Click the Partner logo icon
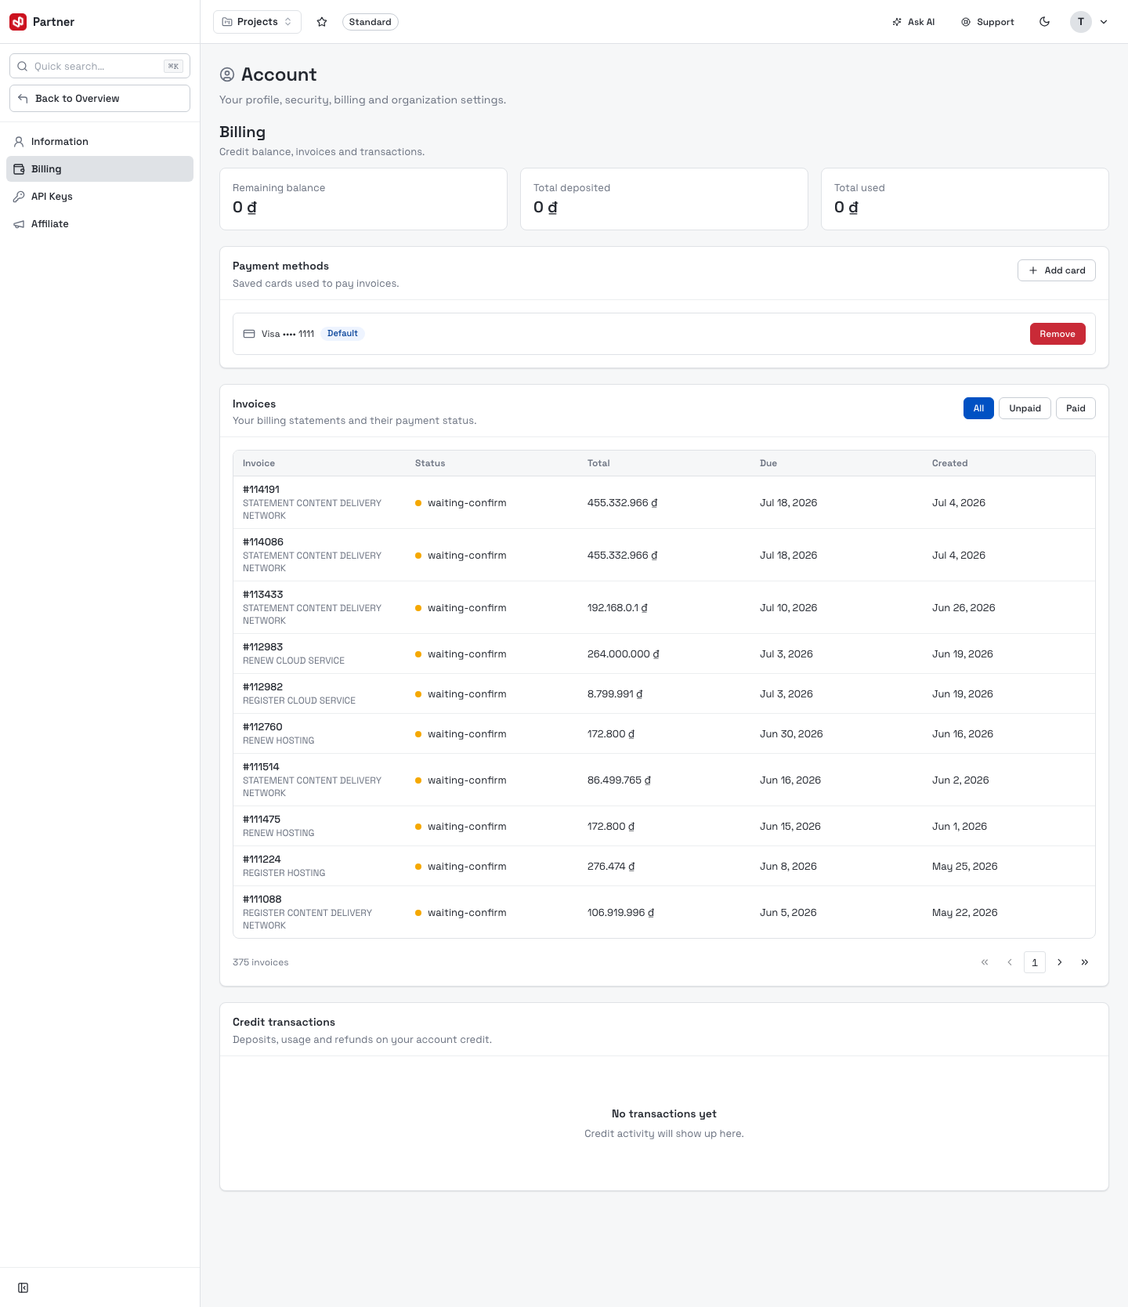Screen dimensions: 1128x1307 [18, 22]
